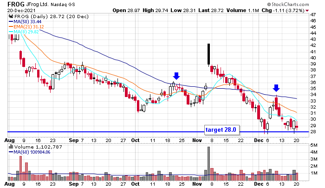Click the red down-triangle change indicator
This screenshot has height=188, width=325.
pos(307,11)
